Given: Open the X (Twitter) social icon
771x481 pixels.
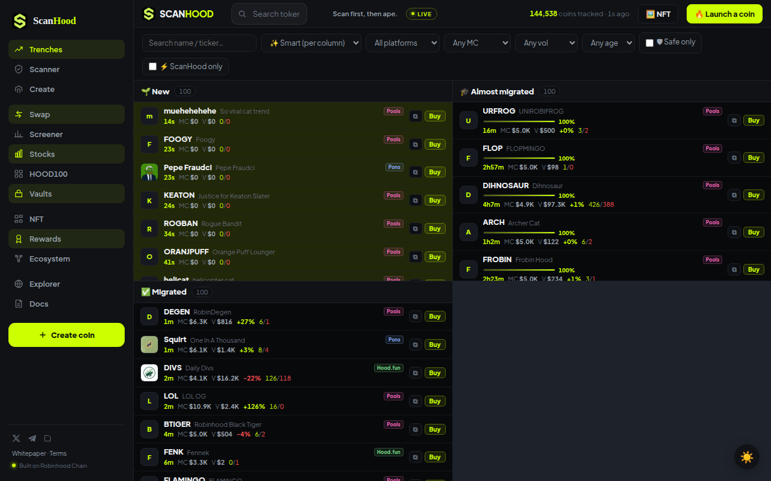Looking at the screenshot, I should coord(16,438).
